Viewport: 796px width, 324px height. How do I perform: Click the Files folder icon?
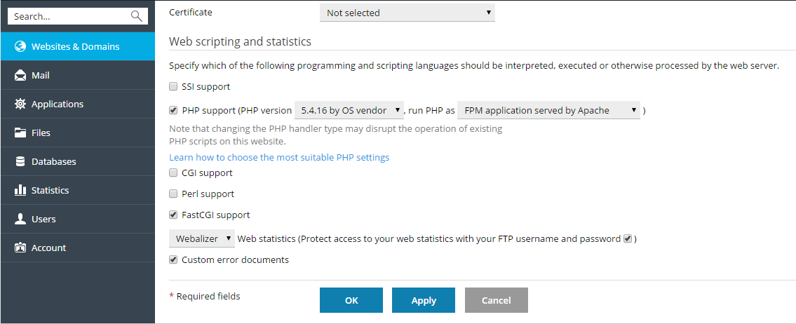(20, 133)
